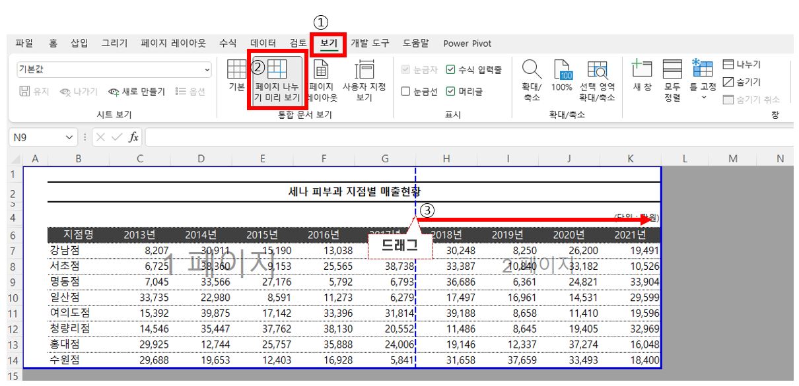The width and height of the screenshot is (799, 386).
Task: Open the Developer (개발 도구) tab
Action: (370, 44)
